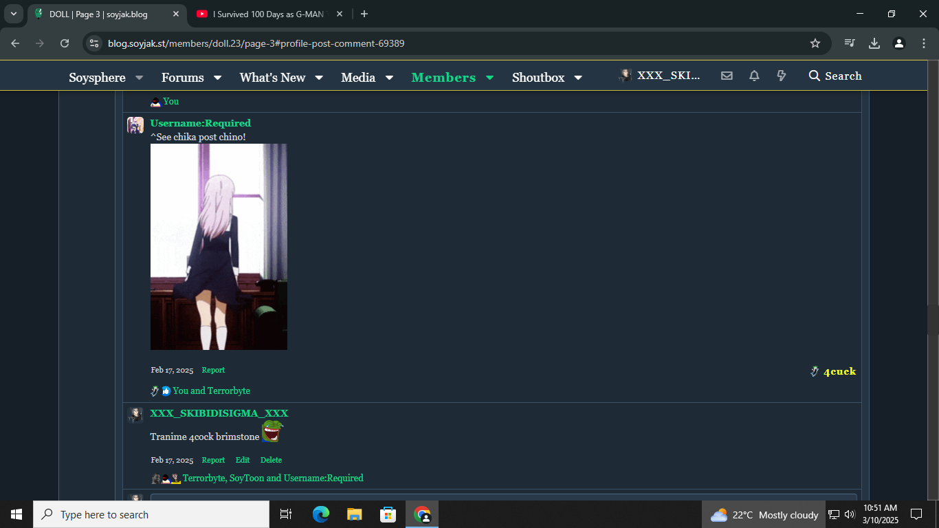Open the Shoutbox menu item

click(x=538, y=78)
